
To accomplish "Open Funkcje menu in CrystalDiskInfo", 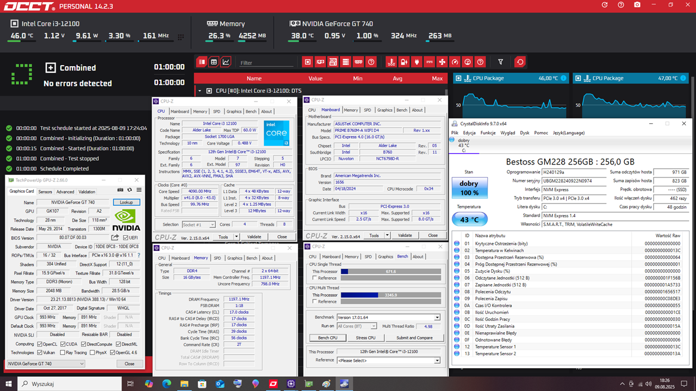I will tap(488, 133).
